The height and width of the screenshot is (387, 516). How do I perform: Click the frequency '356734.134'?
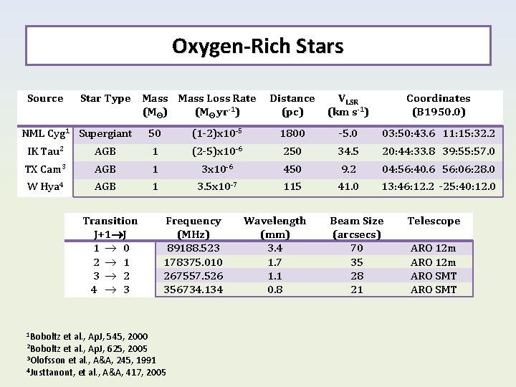pyautogui.click(x=193, y=290)
